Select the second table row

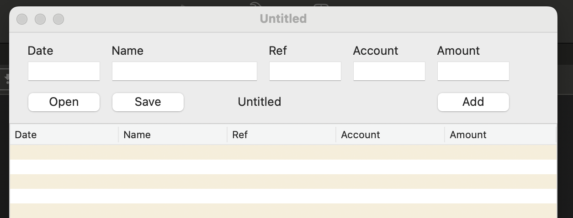[x=283, y=167]
